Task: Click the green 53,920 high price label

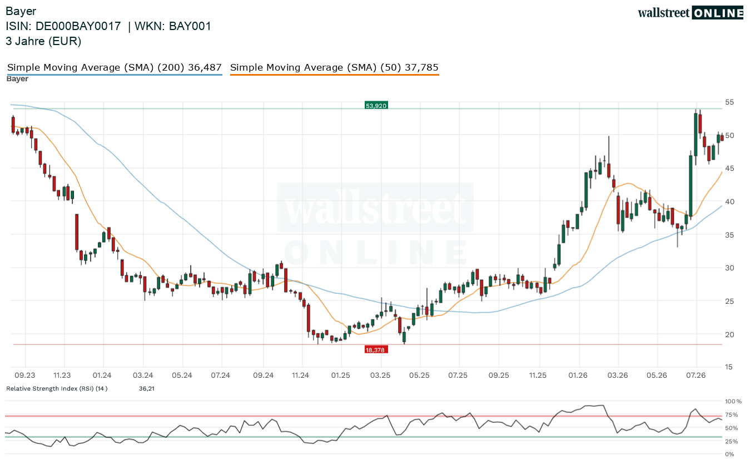Action: point(376,105)
